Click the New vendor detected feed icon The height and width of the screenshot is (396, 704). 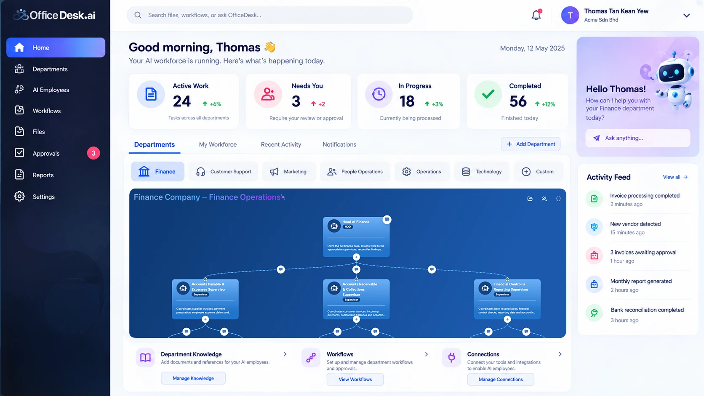point(594,227)
